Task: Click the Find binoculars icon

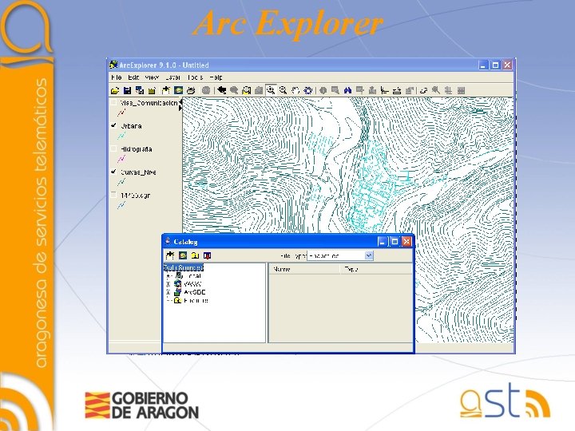Action: (x=347, y=90)
